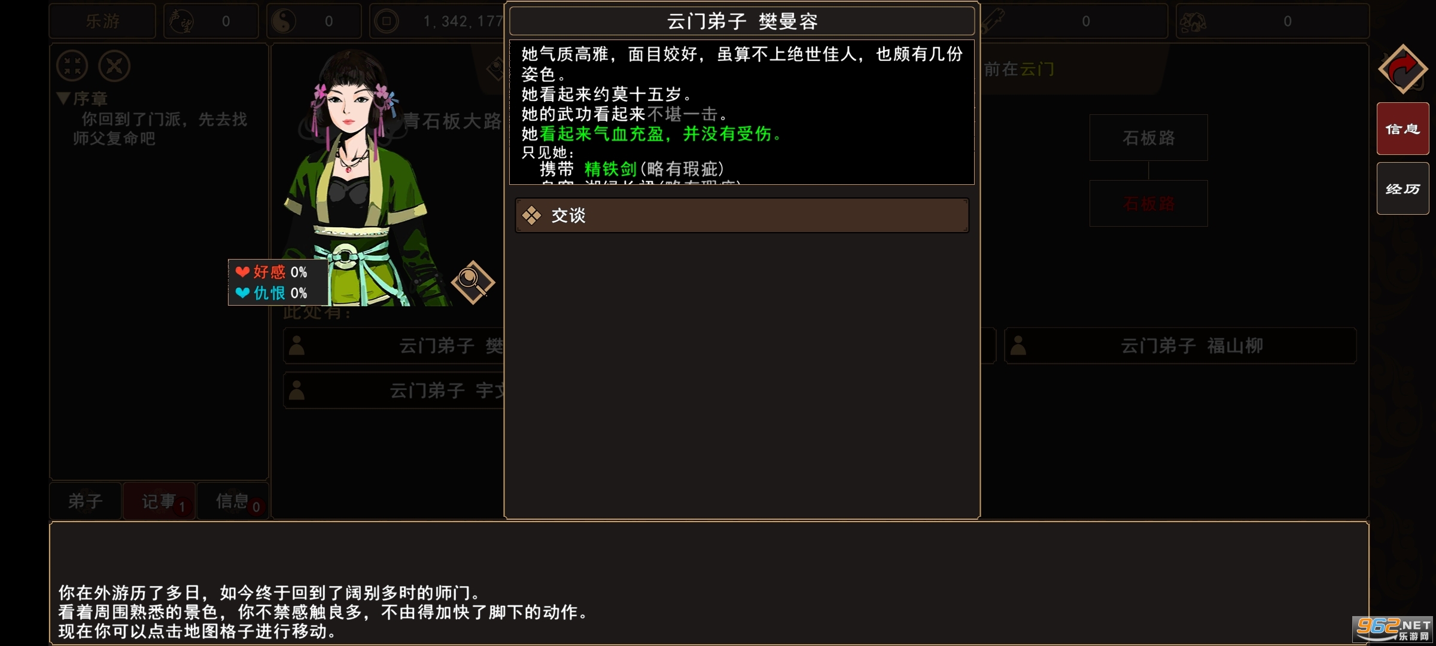Move to the grey 石板路 map tile
The width and height of the screenshot is (1436, 646).
(1149, 138)
